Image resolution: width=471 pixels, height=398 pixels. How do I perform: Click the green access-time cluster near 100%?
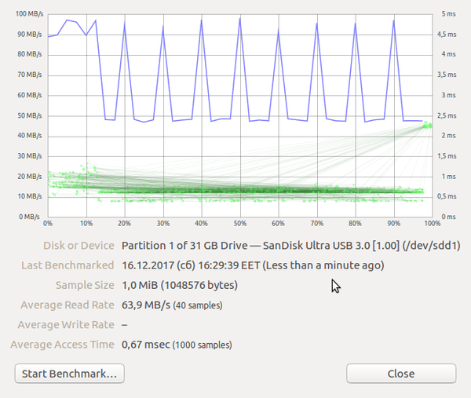pos(428,126)
